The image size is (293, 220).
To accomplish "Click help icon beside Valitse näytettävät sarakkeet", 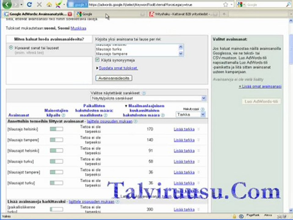I will coord(144,93).
